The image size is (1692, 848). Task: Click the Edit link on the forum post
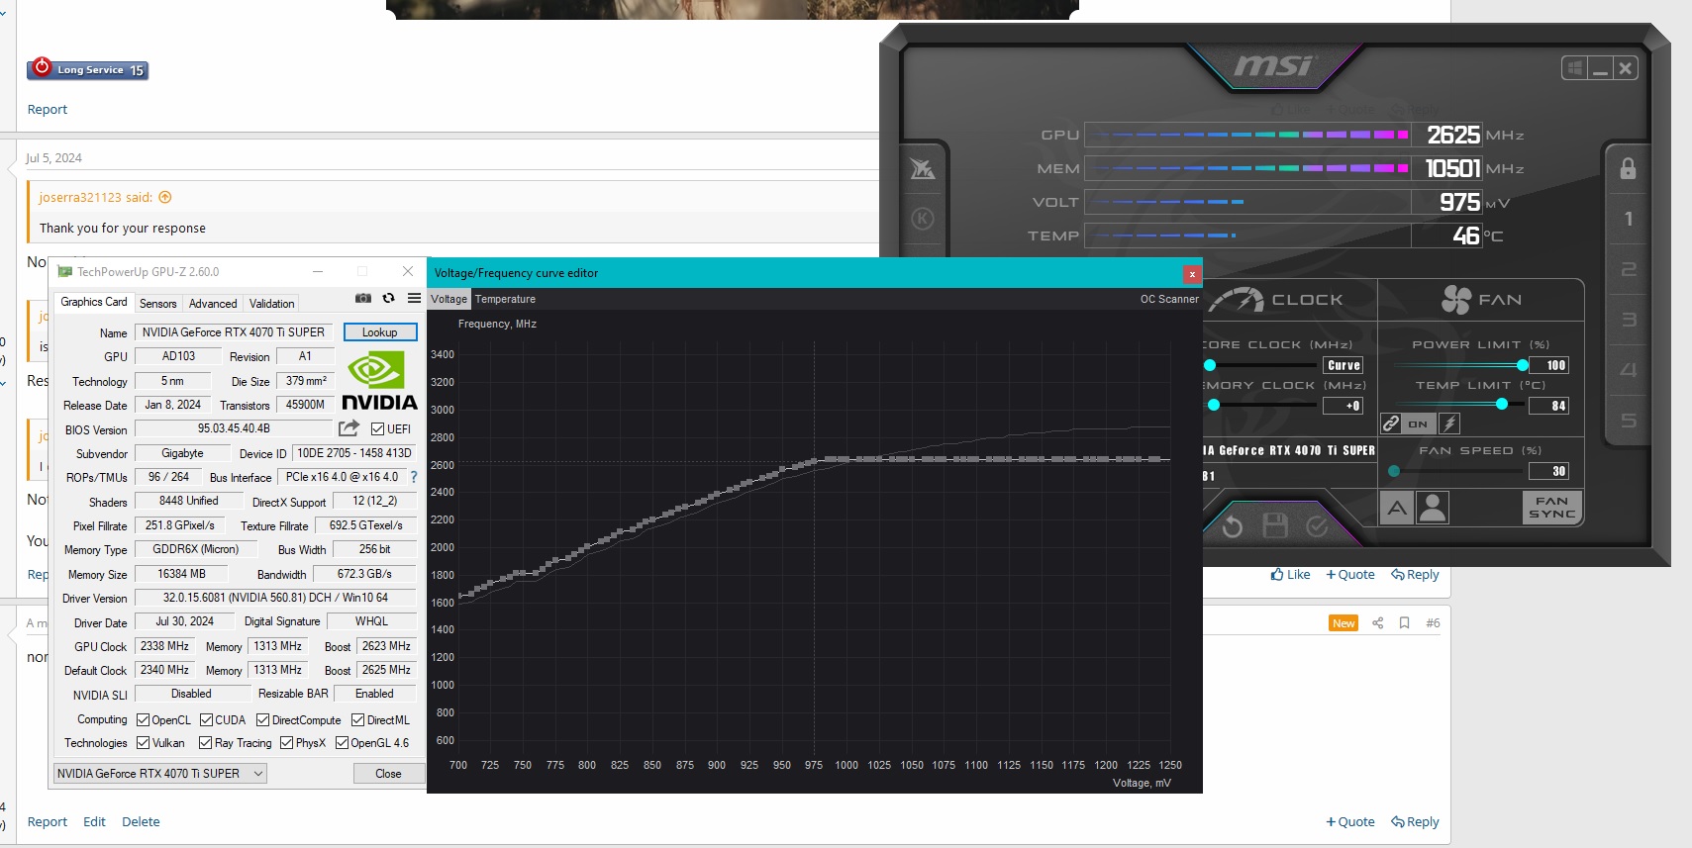(x=94, y=821)
